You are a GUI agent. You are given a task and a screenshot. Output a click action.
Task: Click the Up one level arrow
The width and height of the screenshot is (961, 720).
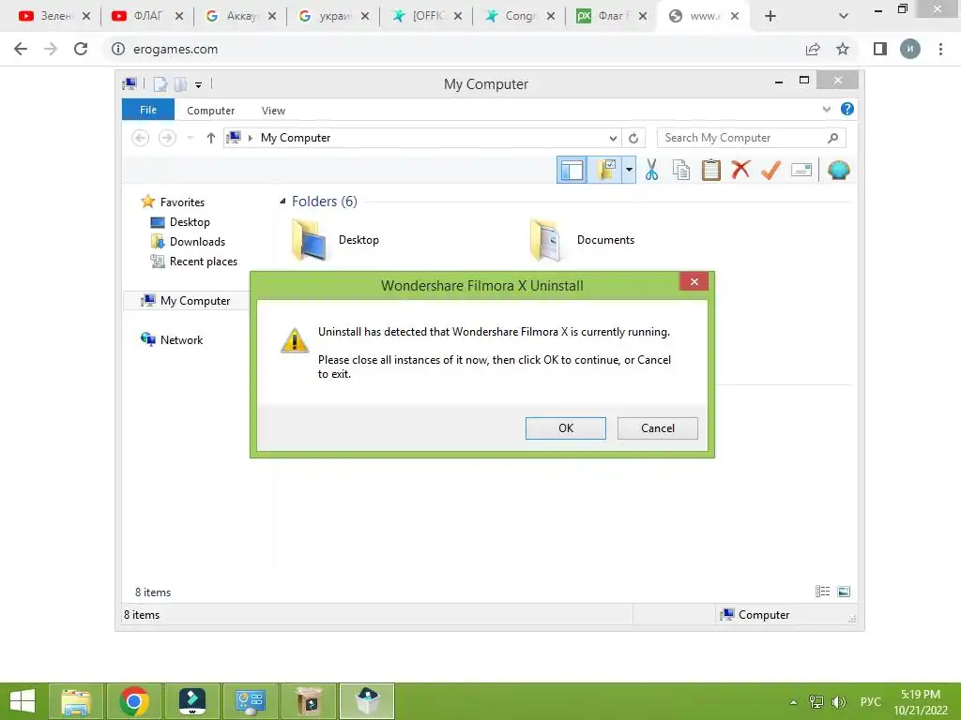[211, 138]
